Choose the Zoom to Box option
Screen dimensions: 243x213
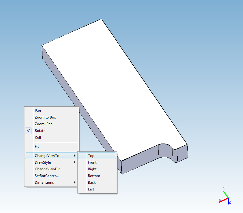(x=45, y=117)
